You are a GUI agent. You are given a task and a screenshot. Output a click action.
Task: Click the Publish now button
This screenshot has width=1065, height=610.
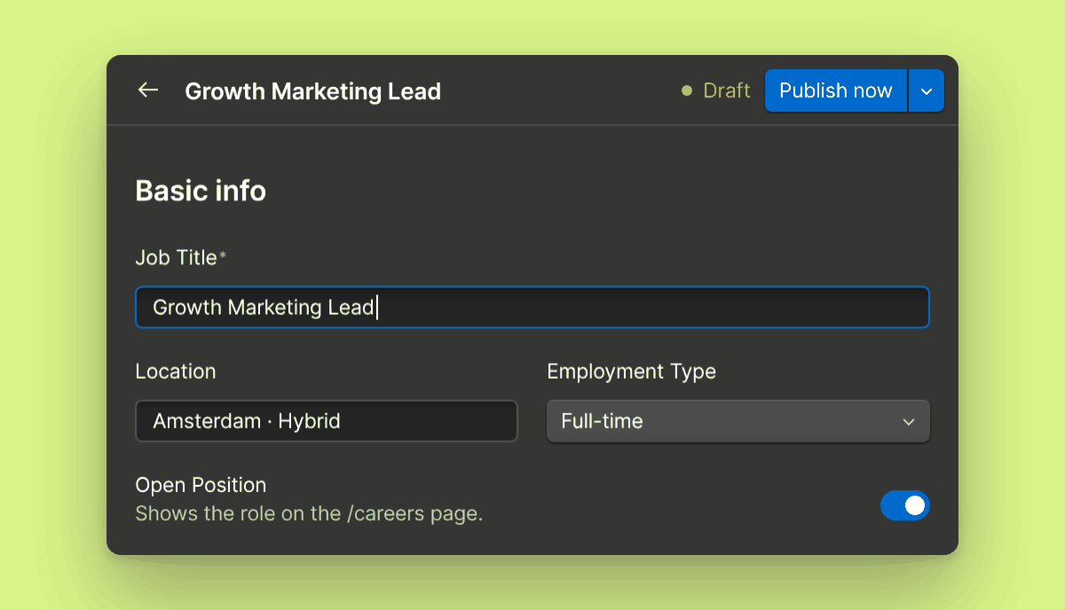click(836, 90)
